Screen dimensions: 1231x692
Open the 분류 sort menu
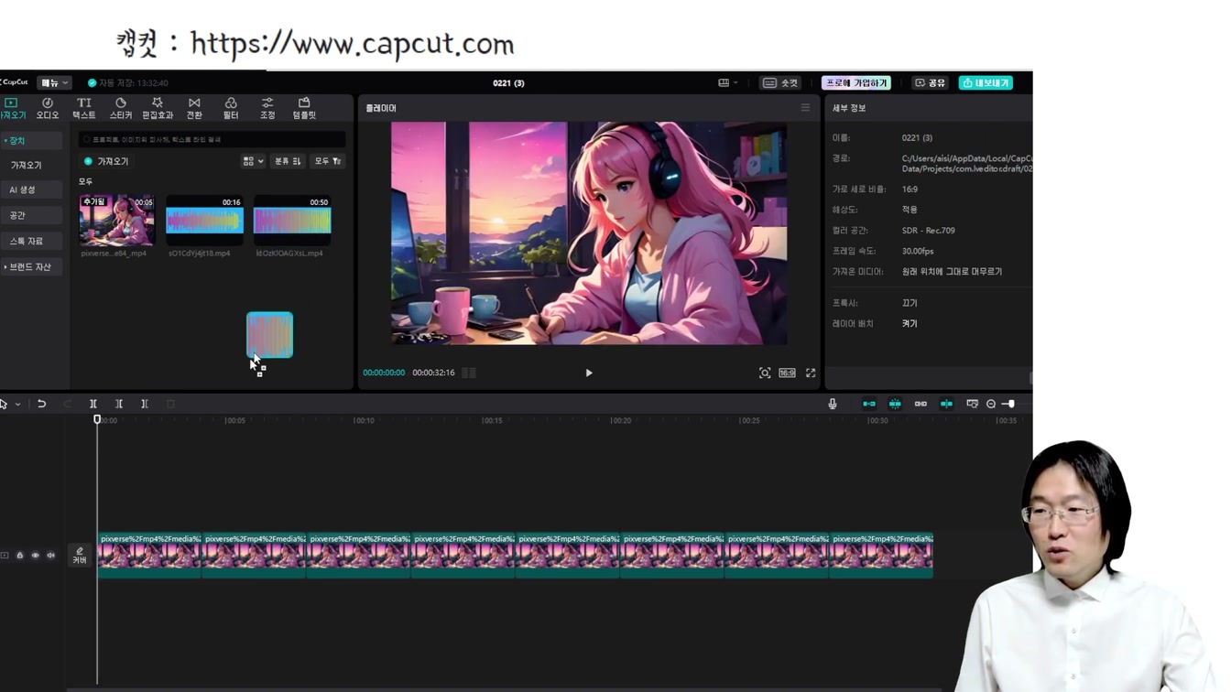coord(288,161)
